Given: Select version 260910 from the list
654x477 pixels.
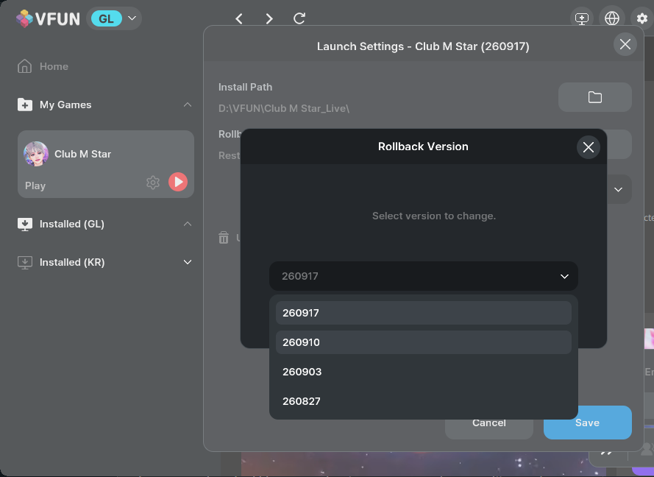Looking at the screenshot, I should click(x=423, y=342).
